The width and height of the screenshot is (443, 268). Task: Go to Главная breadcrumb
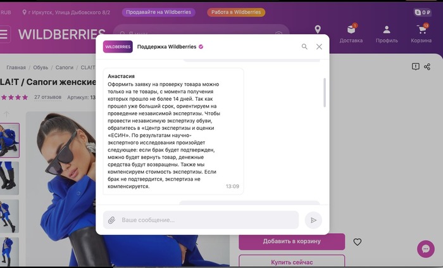pos(16,68)
